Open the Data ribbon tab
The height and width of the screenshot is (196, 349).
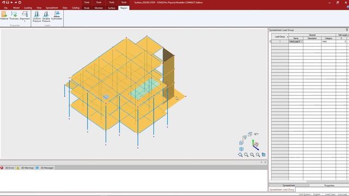(65, 8)
